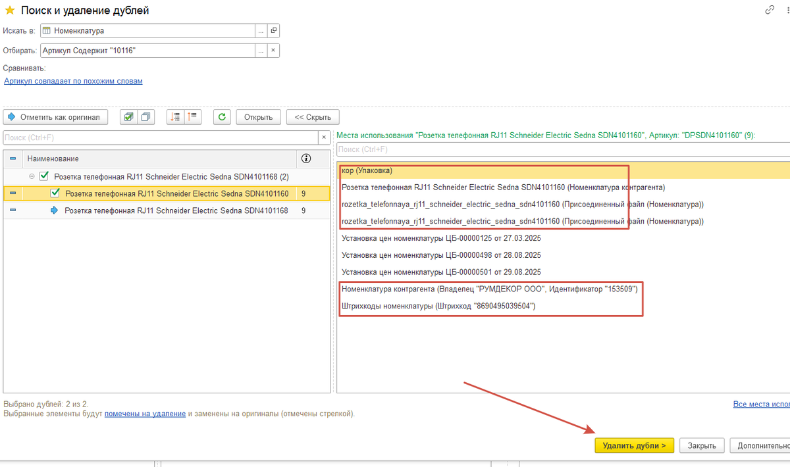Open the Все места использования link

762,405
